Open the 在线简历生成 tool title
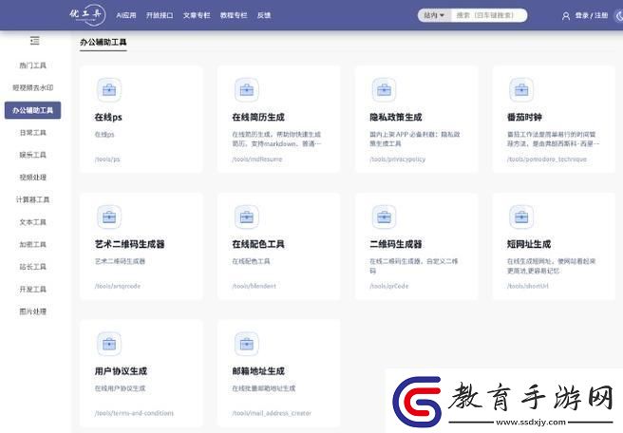The width and height of the screenshot is (623, 433). pos(258,117)
